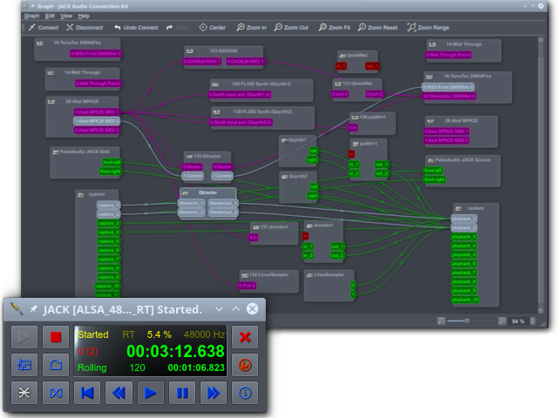The height and width of the screenshot is (418, 558).
Task: Select padthv1 out_1 port
Action: [x=382, y=165]
